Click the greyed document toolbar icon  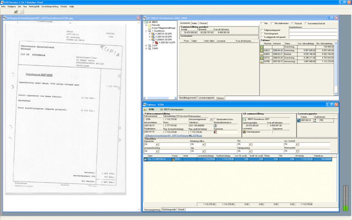click(22, 11)
